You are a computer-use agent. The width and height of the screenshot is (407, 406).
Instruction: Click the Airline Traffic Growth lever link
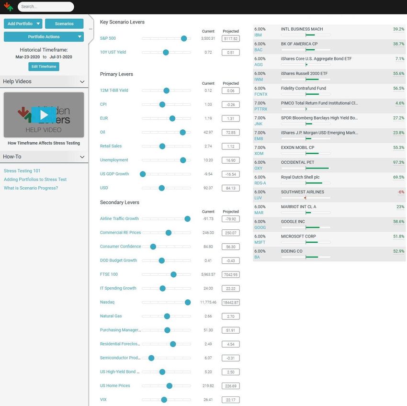(x=119, y=219)
